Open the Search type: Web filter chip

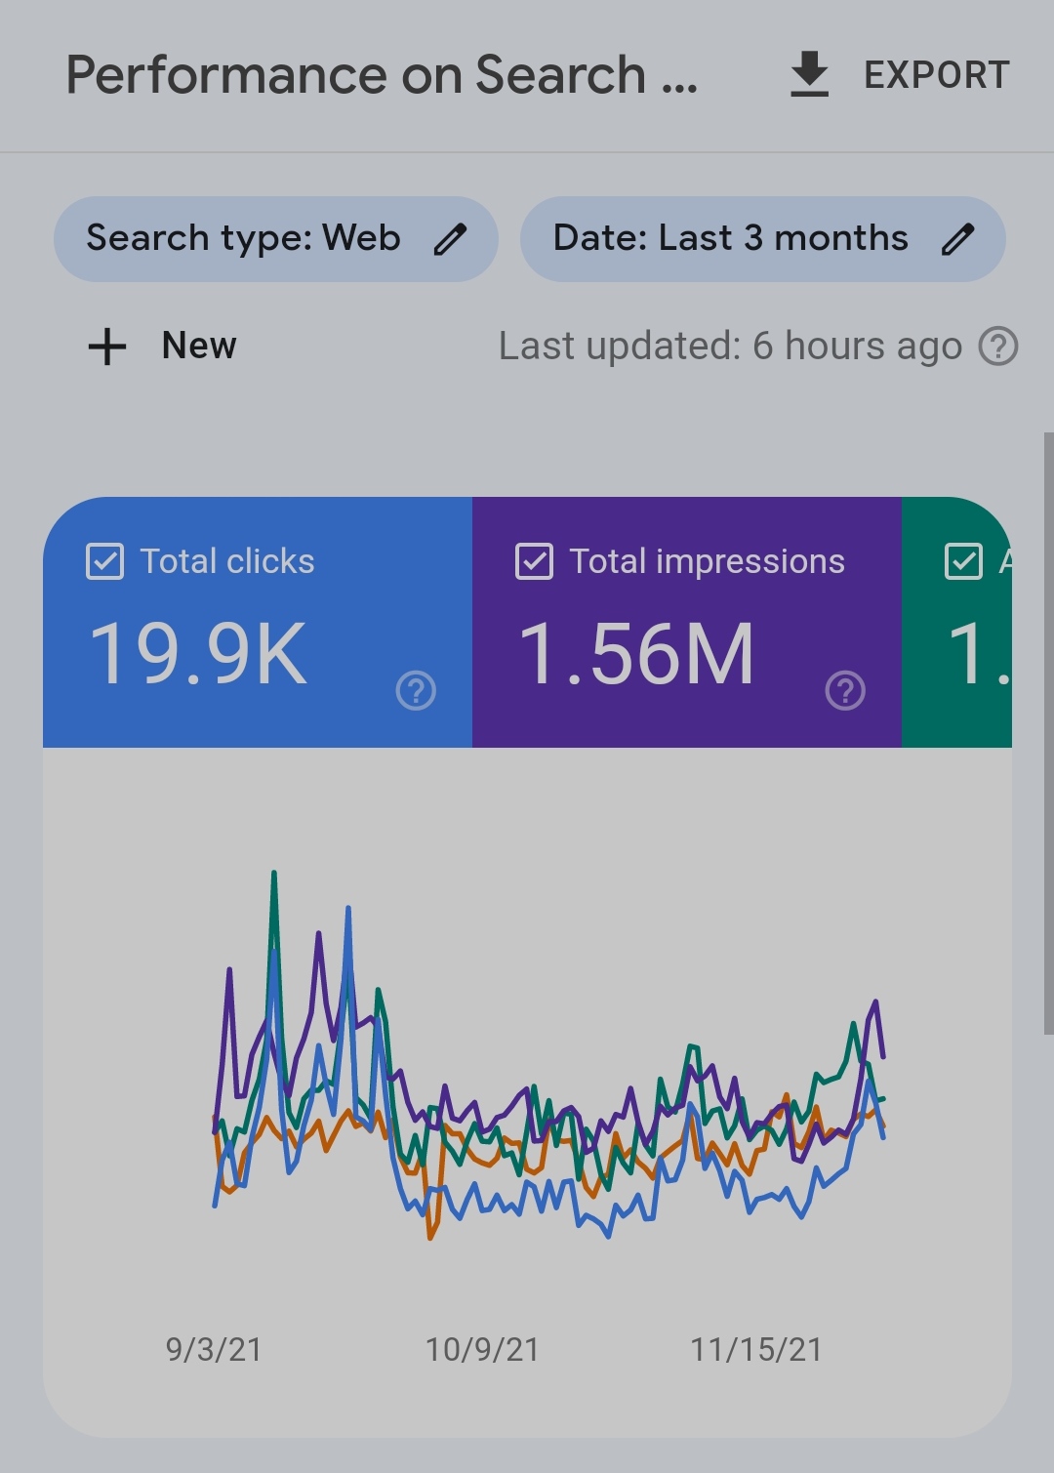pos(244,239)
